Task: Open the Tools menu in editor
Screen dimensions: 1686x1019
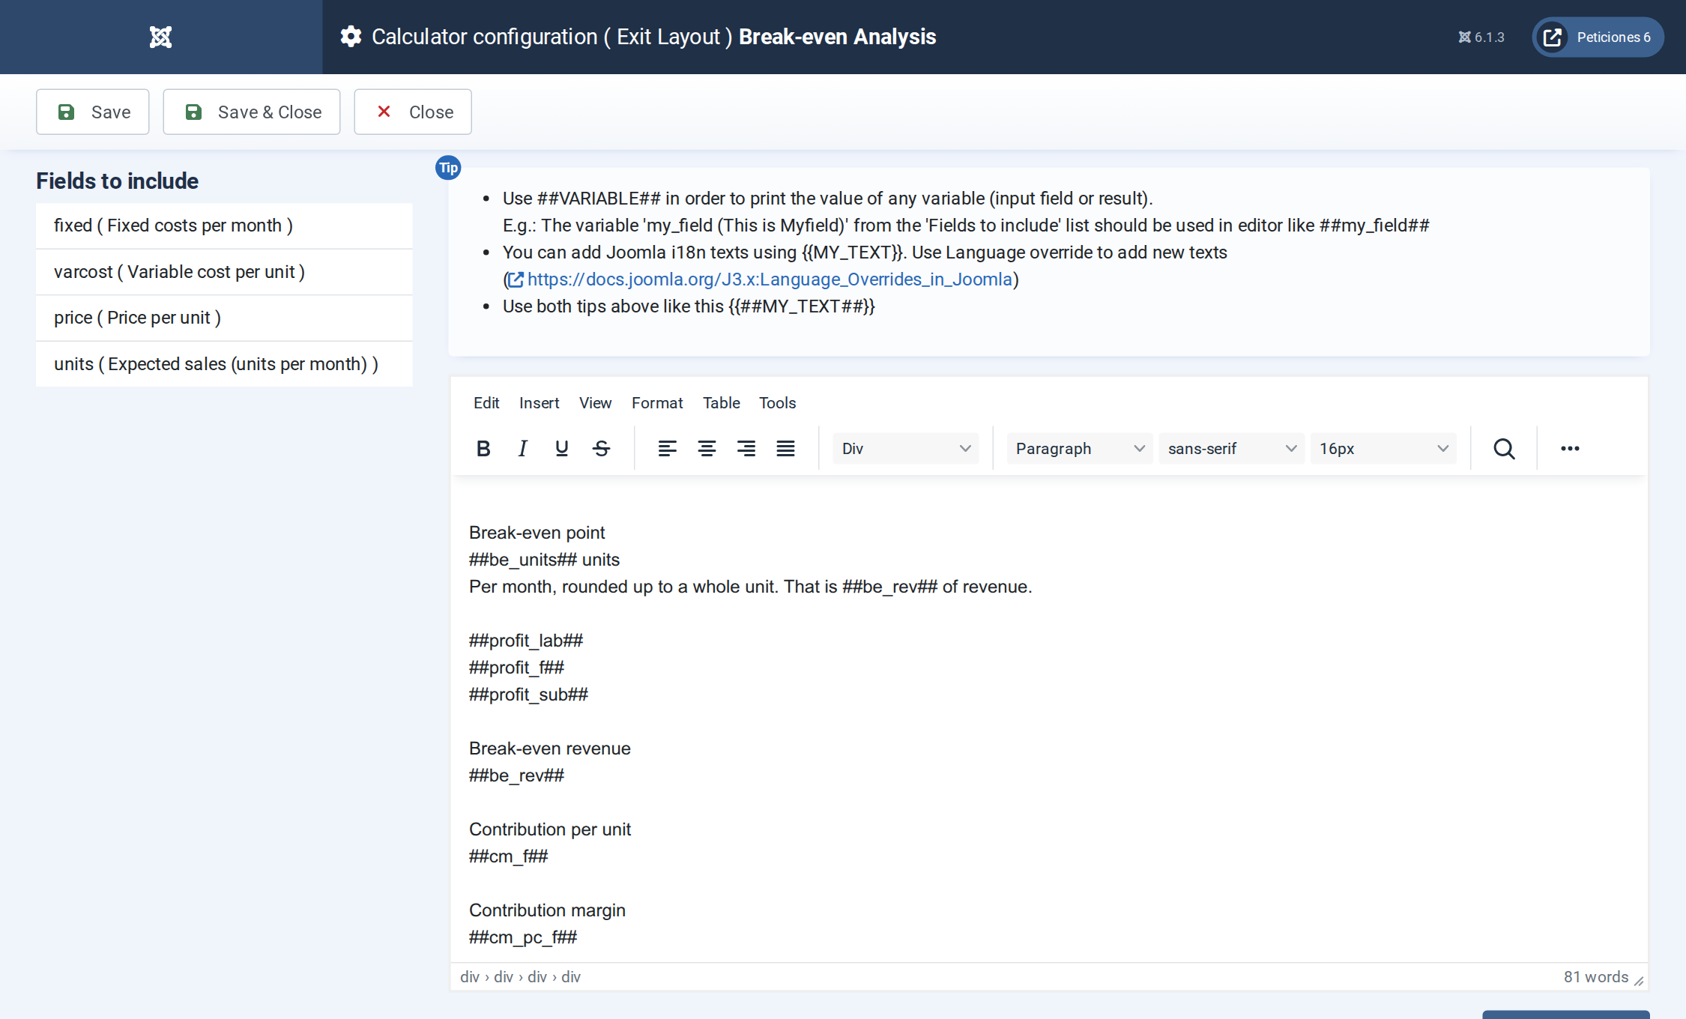Action: tap(777, 403)
